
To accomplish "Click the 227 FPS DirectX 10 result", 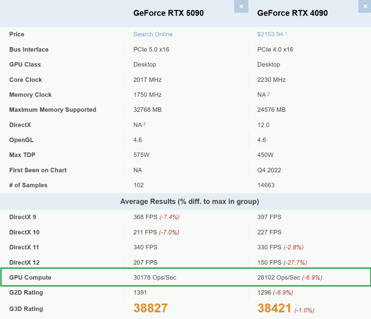I will click(x=269, y=232).
